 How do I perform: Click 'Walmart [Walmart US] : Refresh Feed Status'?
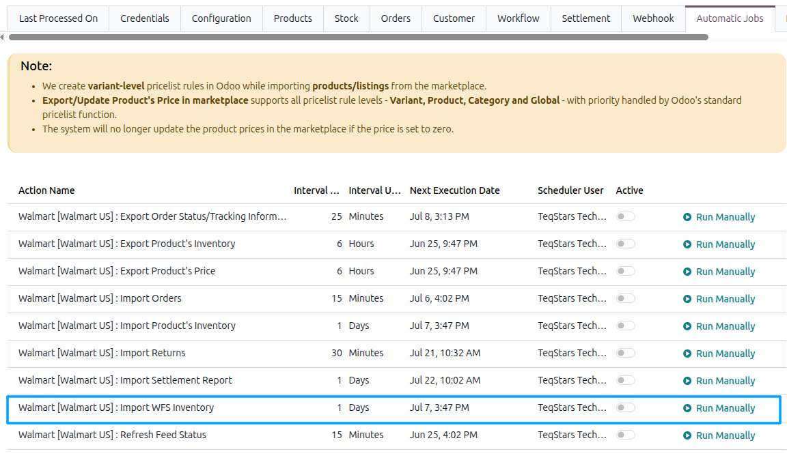tap(113, 435)
